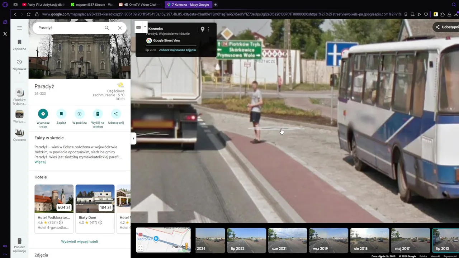Open Opera workspaces icon in tab bar

(x=15, y=5)
